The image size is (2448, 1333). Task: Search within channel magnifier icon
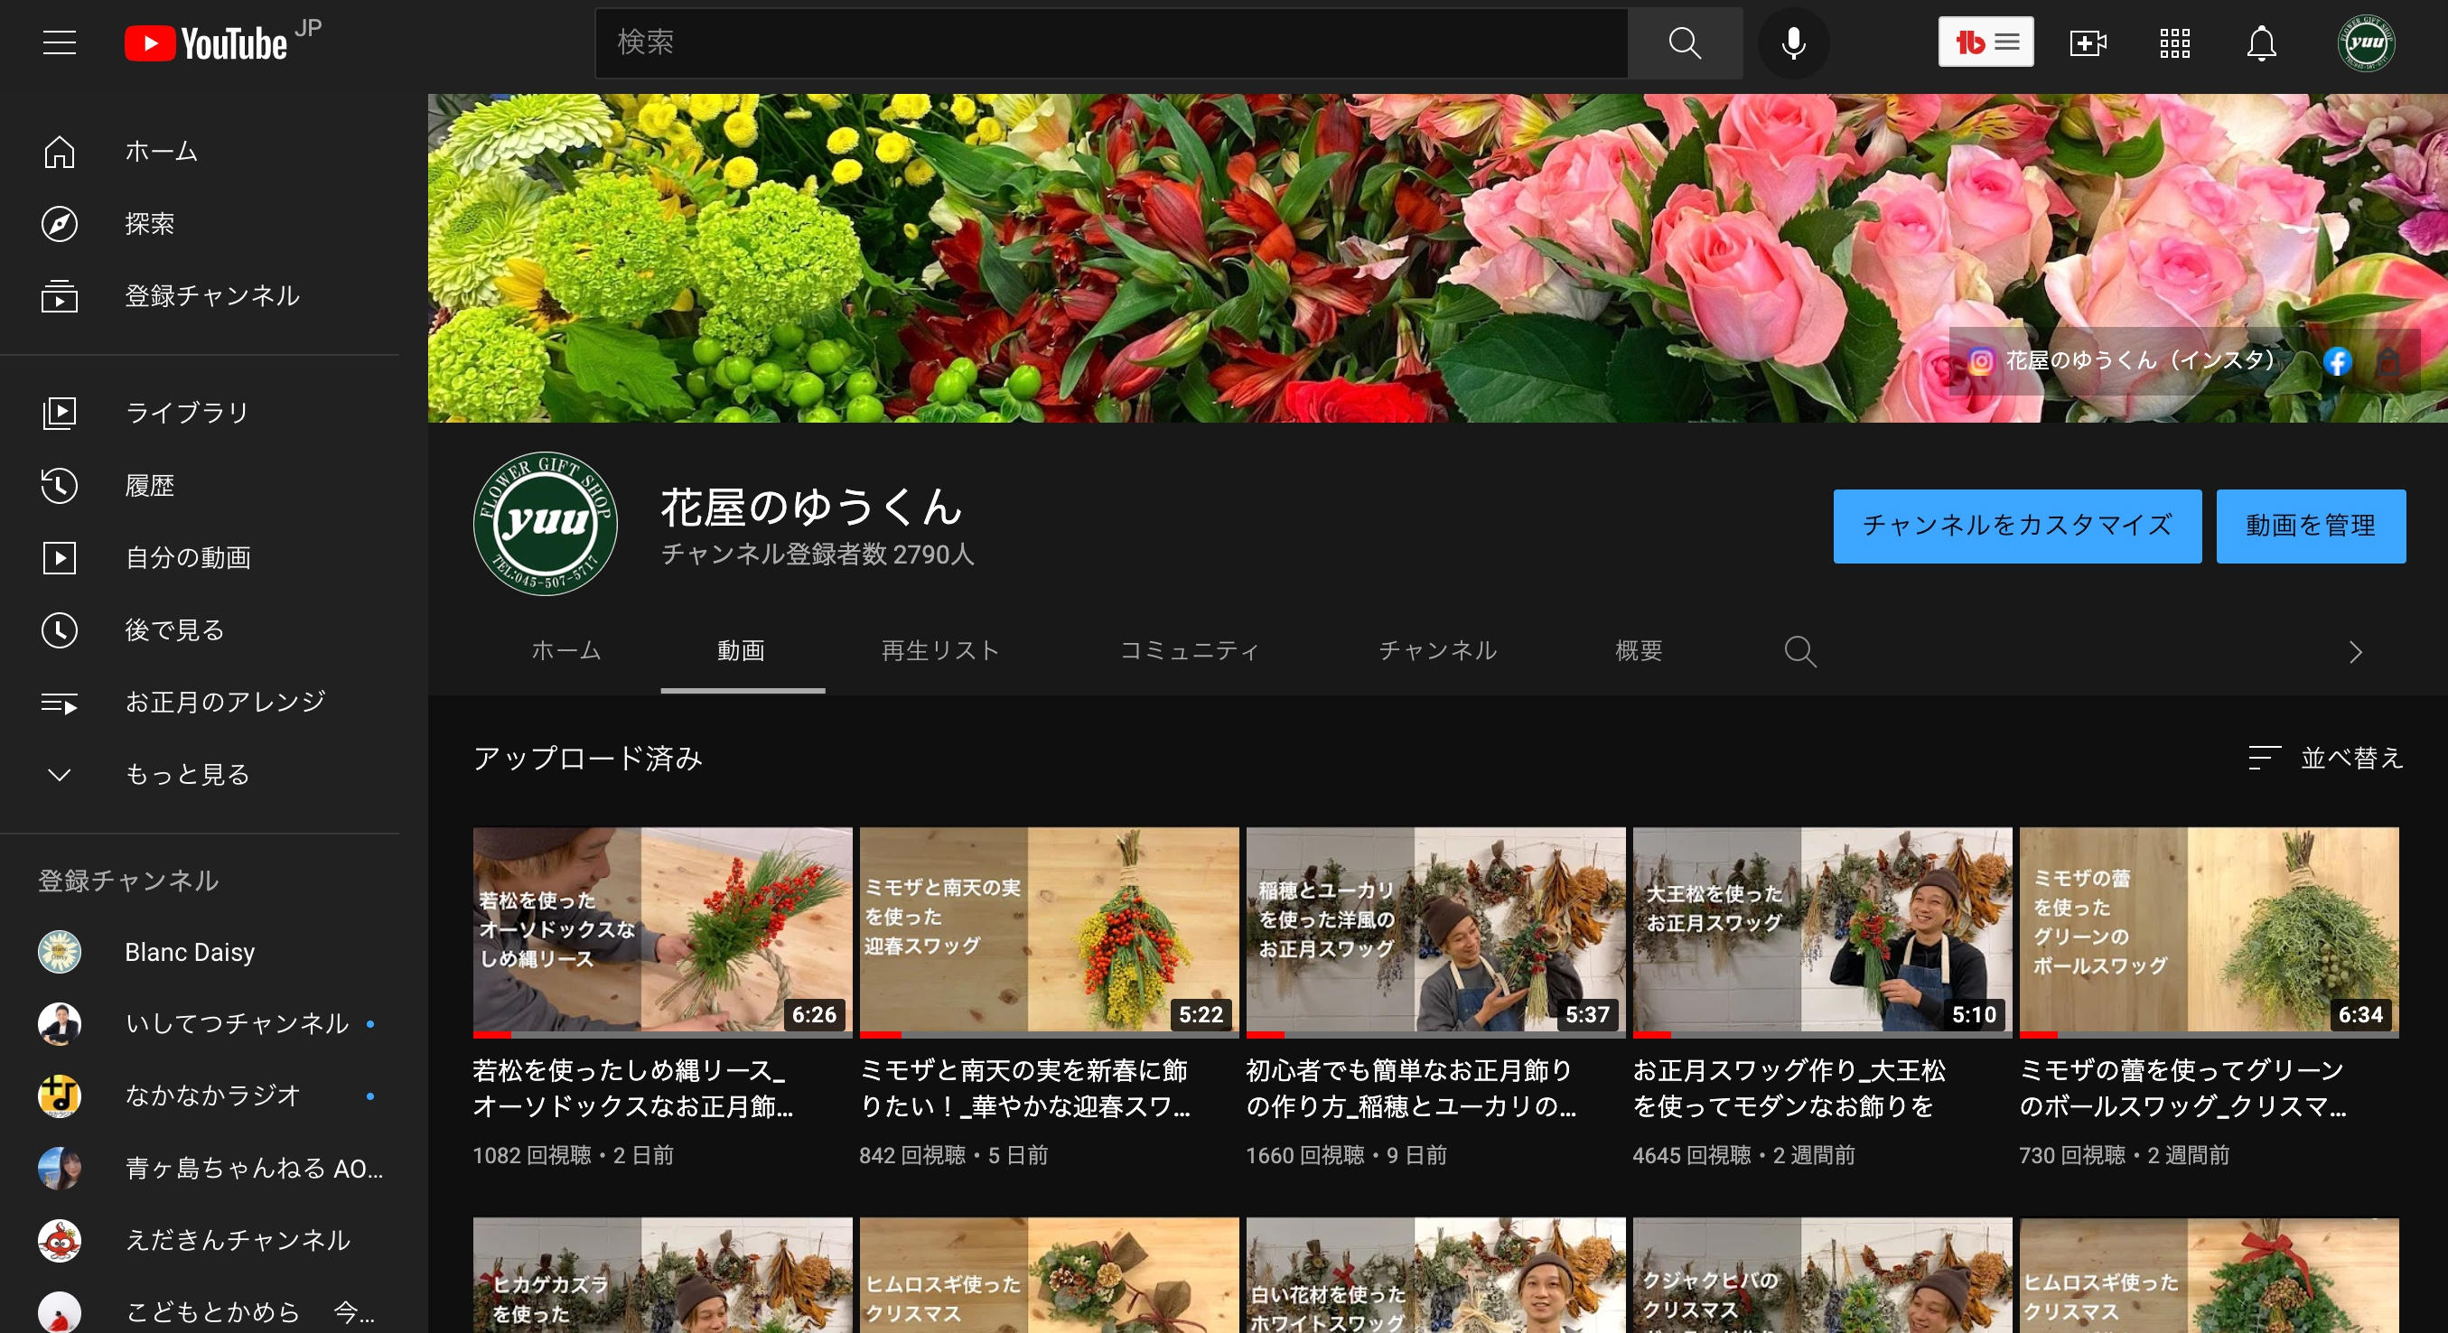[1800, 652]
